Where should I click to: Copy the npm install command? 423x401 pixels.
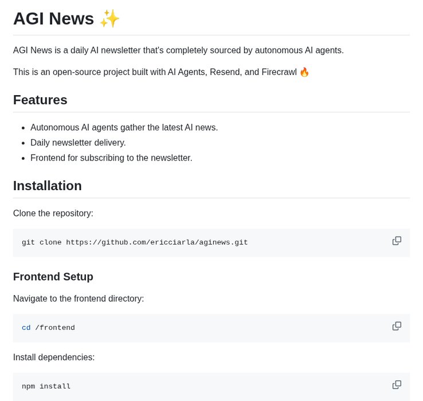pyautogui.click(x=397, y=384)
